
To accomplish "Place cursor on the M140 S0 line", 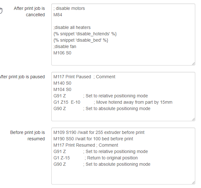I will pyautogui.click(x=62, y=83).
